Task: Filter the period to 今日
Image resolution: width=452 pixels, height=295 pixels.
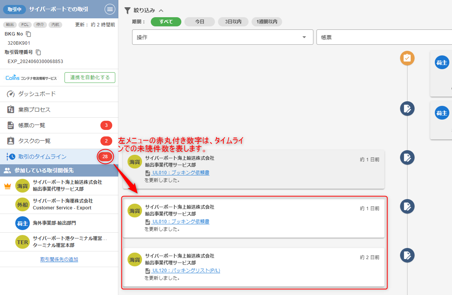Action: click(200, 22)
